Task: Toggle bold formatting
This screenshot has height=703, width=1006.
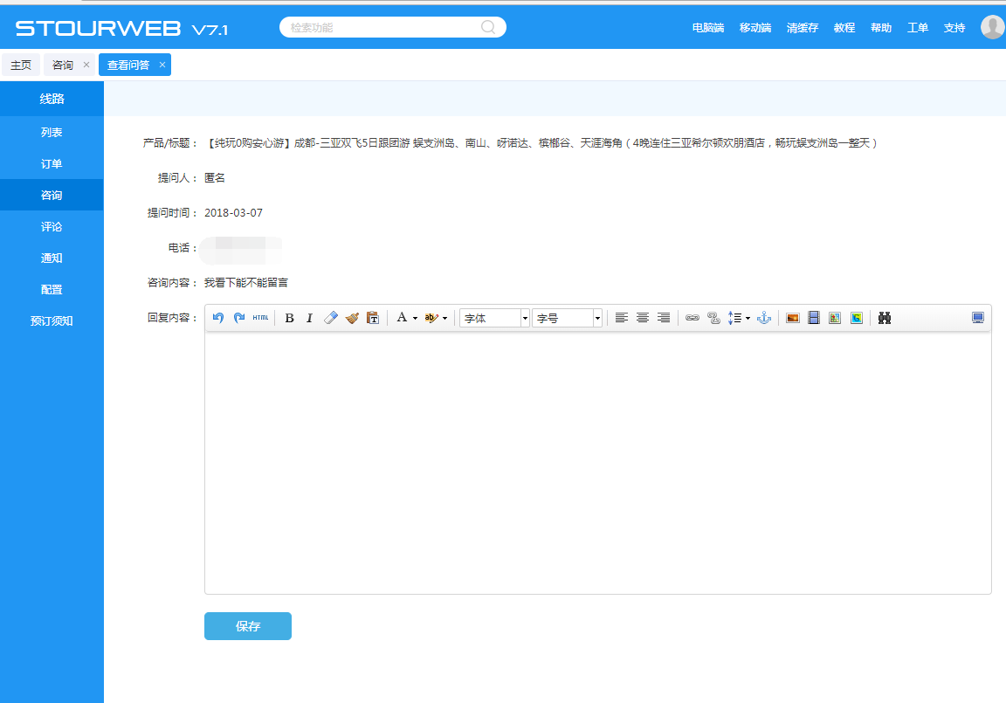Action: tap(289, 318)
